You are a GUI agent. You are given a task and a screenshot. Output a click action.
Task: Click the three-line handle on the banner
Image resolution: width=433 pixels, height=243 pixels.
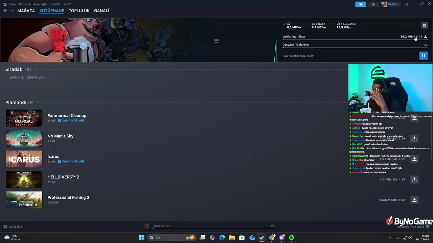pos(216,41)
